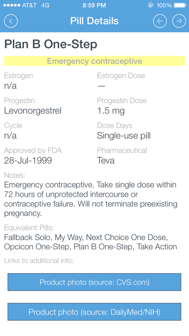Tap the back arrow in the navigation bar
Viewport: 189px width, 336px height.
(11, 21)
